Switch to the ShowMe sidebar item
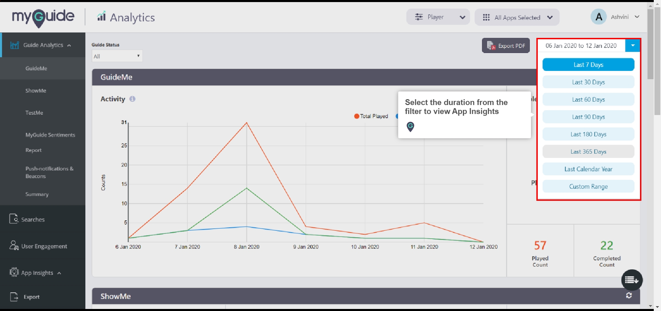Image resolution: width=661 pixels, height=311 pixels. (x=36, y=91)
